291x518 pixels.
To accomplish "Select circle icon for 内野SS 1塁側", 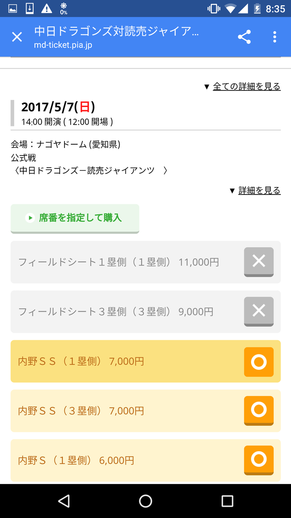I will (259, 362).
